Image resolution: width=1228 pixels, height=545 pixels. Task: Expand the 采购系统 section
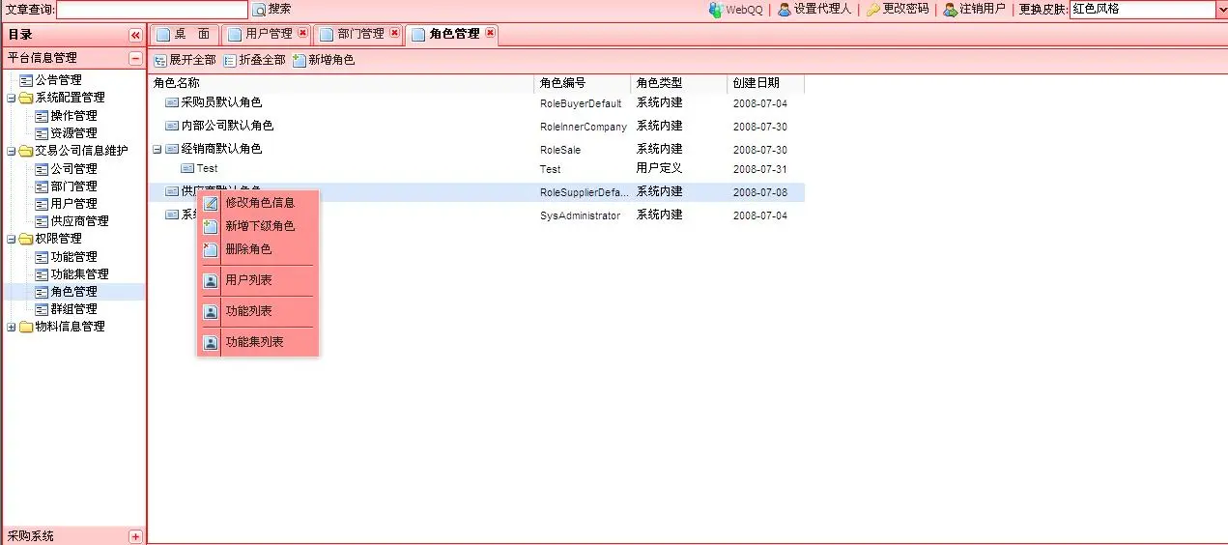tap(135, 536)
